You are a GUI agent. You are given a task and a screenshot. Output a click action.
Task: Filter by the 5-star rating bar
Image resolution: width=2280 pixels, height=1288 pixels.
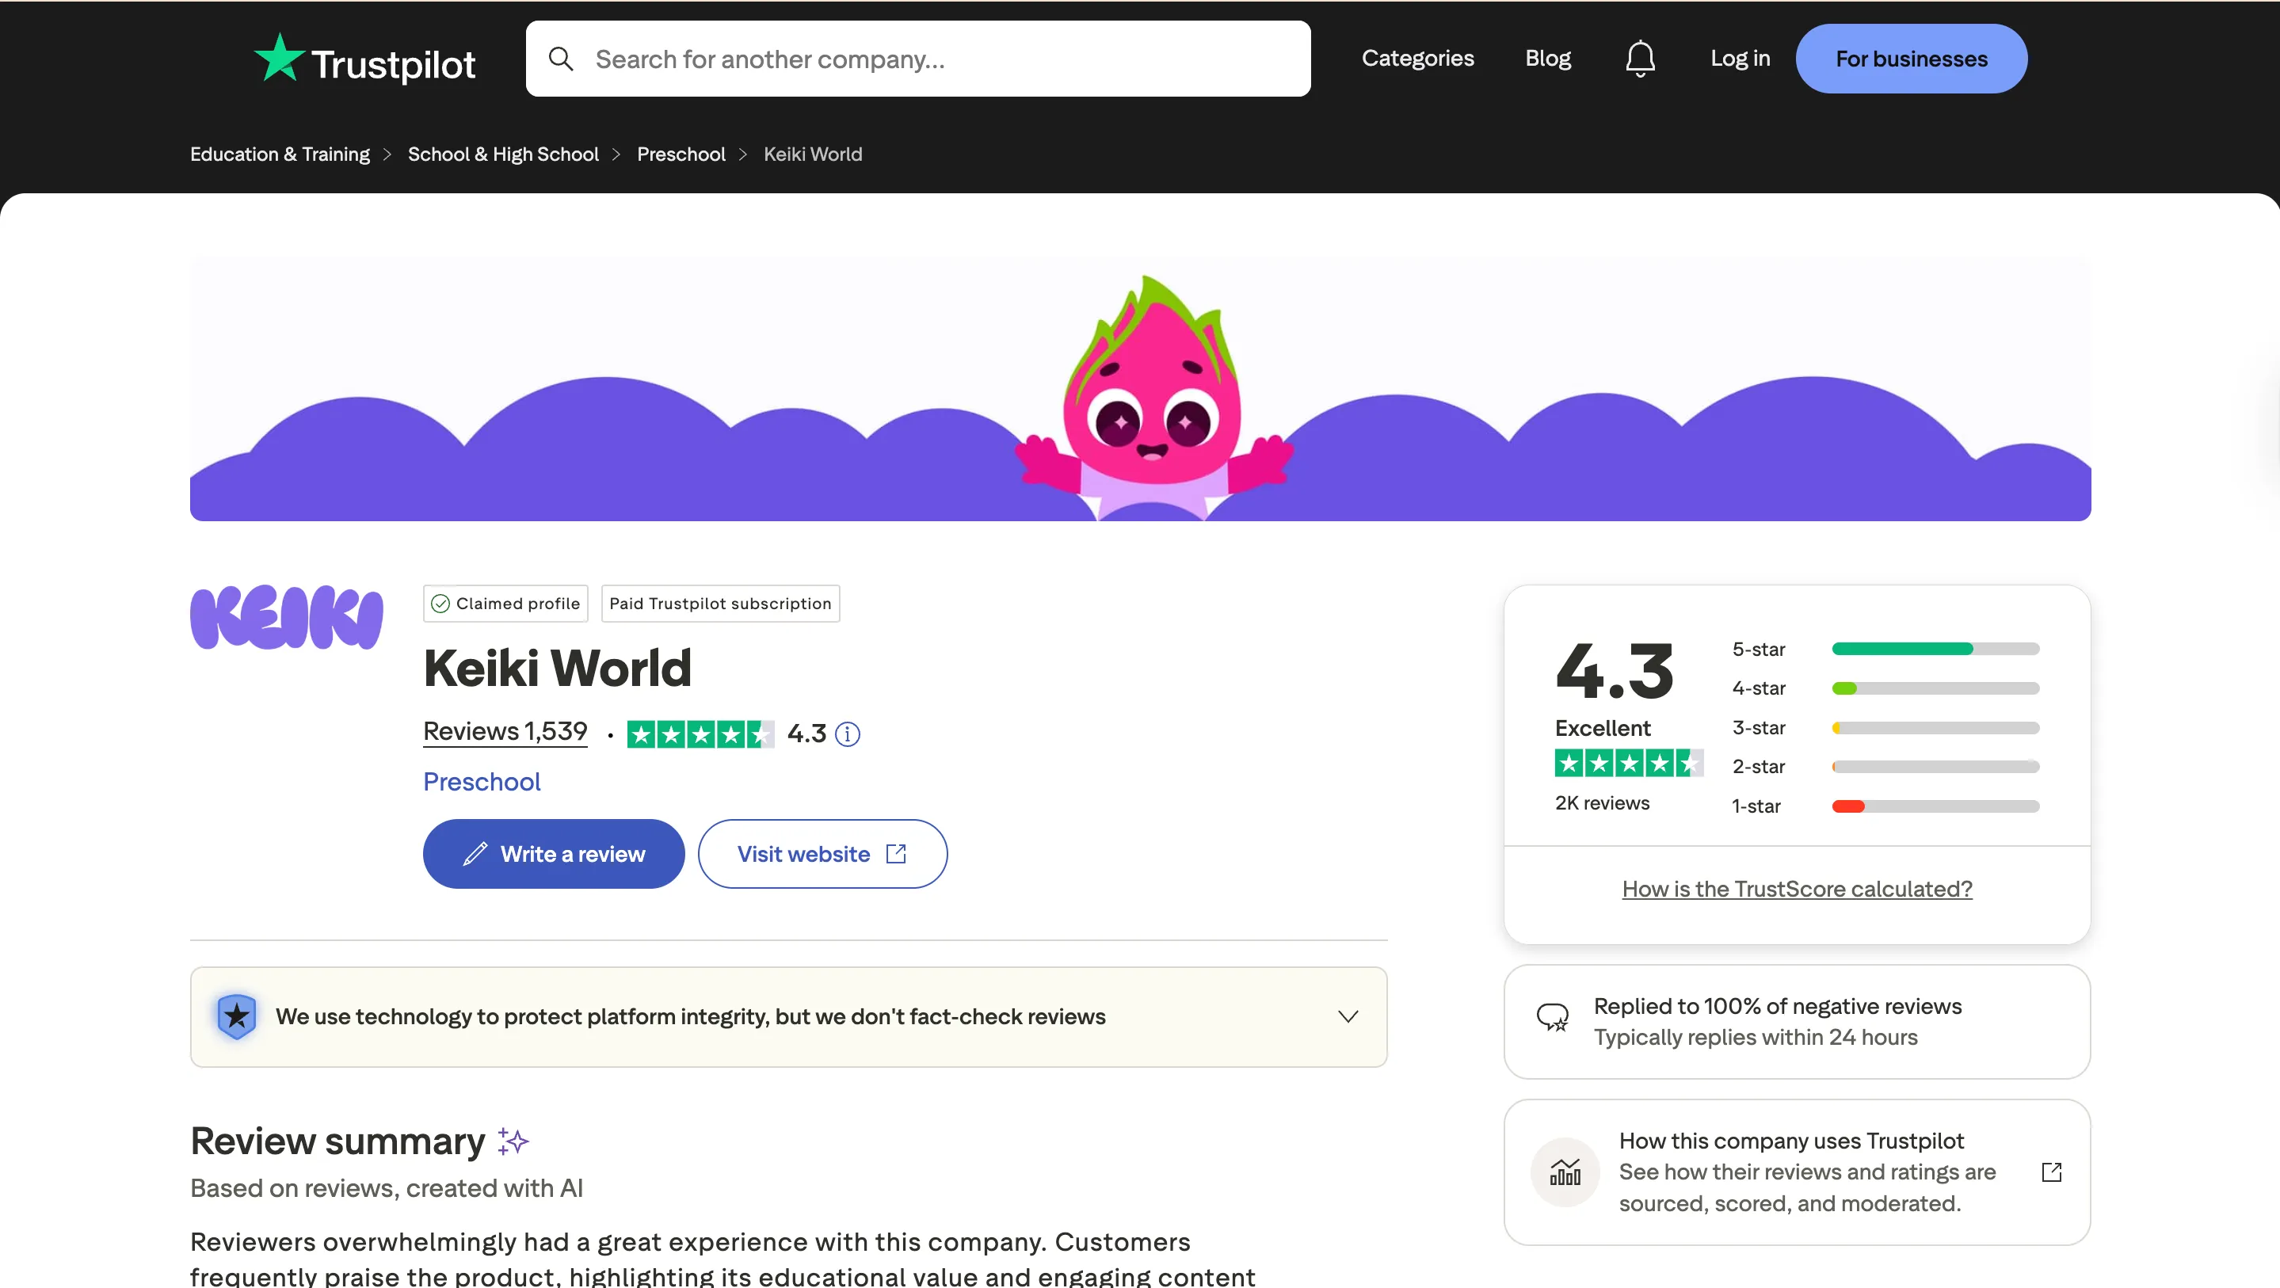[1885, 649]
